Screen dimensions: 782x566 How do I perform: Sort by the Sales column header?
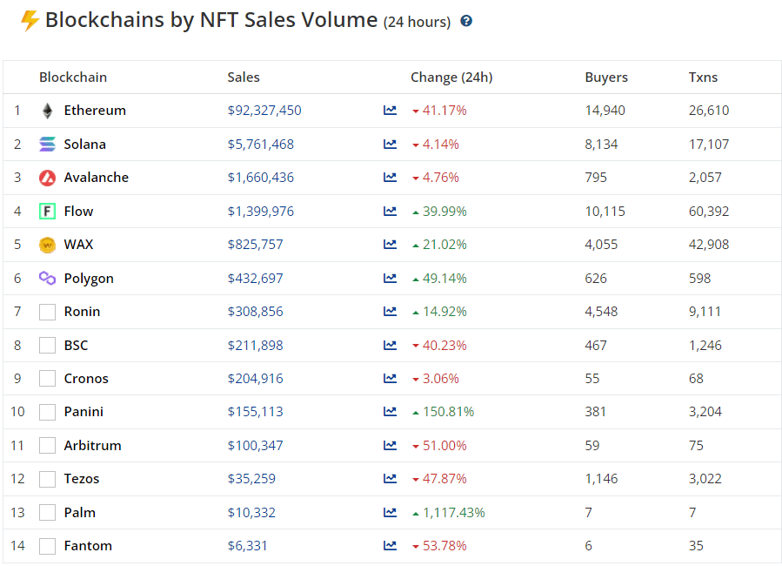[244, 77]
